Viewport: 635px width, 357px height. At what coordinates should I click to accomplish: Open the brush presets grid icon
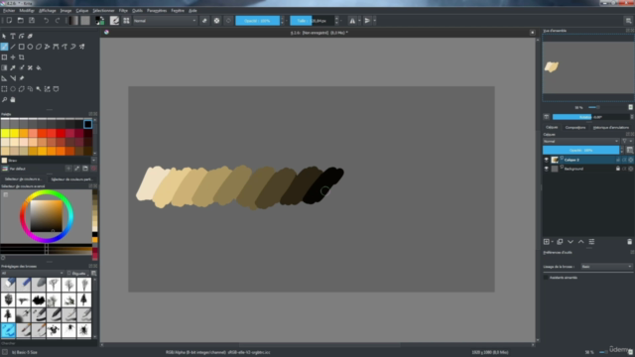click(126, 21)
